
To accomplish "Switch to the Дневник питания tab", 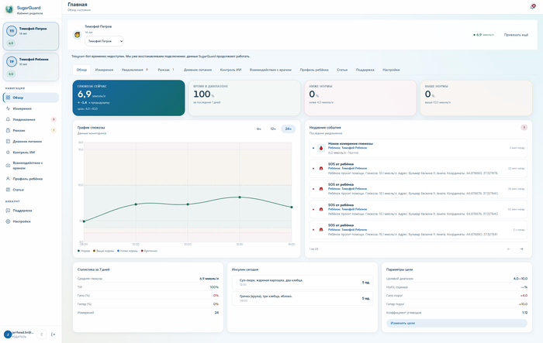I will 198,70.
